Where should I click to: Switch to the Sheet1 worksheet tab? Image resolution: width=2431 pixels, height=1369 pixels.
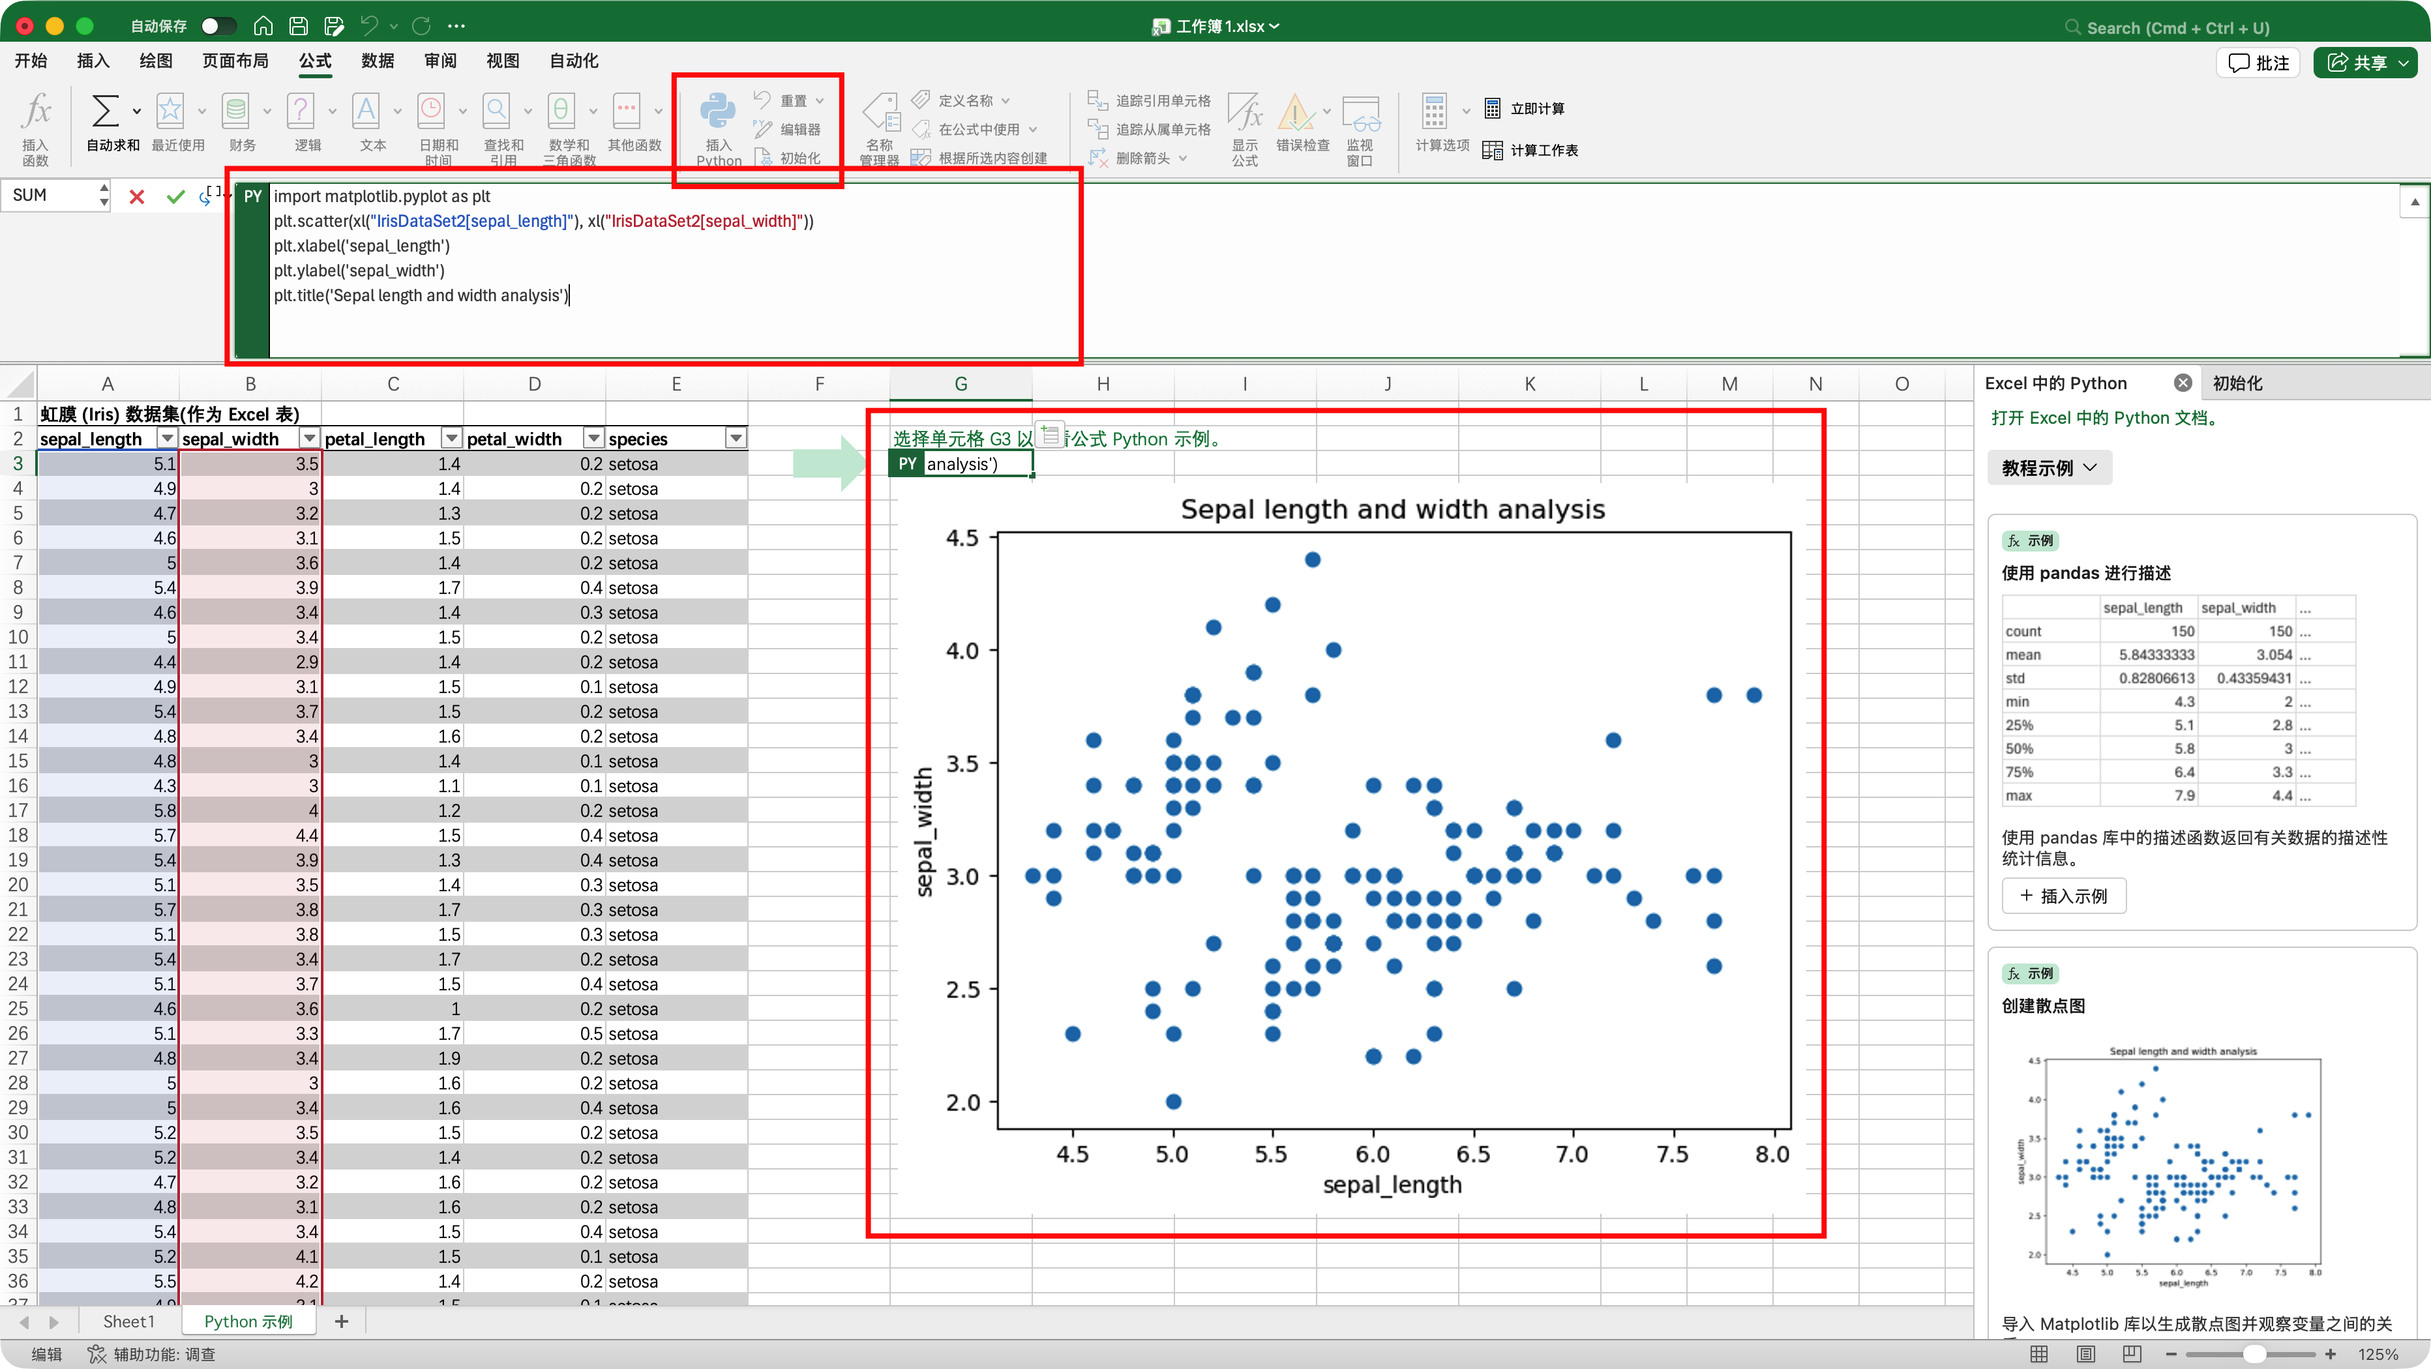click(128, 1321)
